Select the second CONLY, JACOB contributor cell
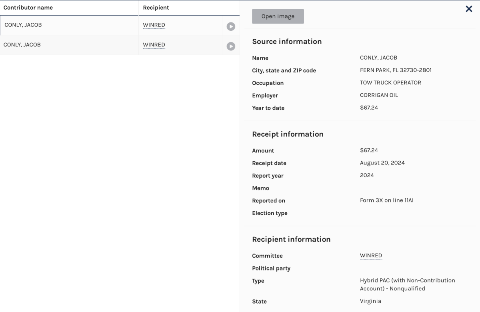Viewport: 480px width, 312px height. coord(22,45)
